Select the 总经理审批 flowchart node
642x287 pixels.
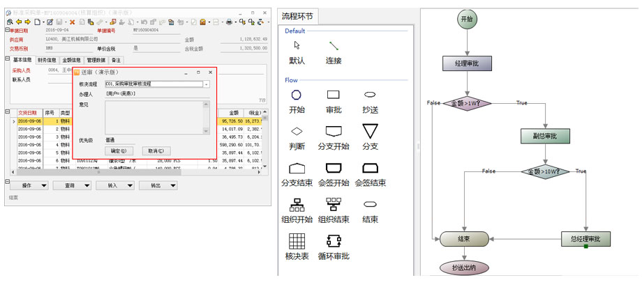pos(585,240)
